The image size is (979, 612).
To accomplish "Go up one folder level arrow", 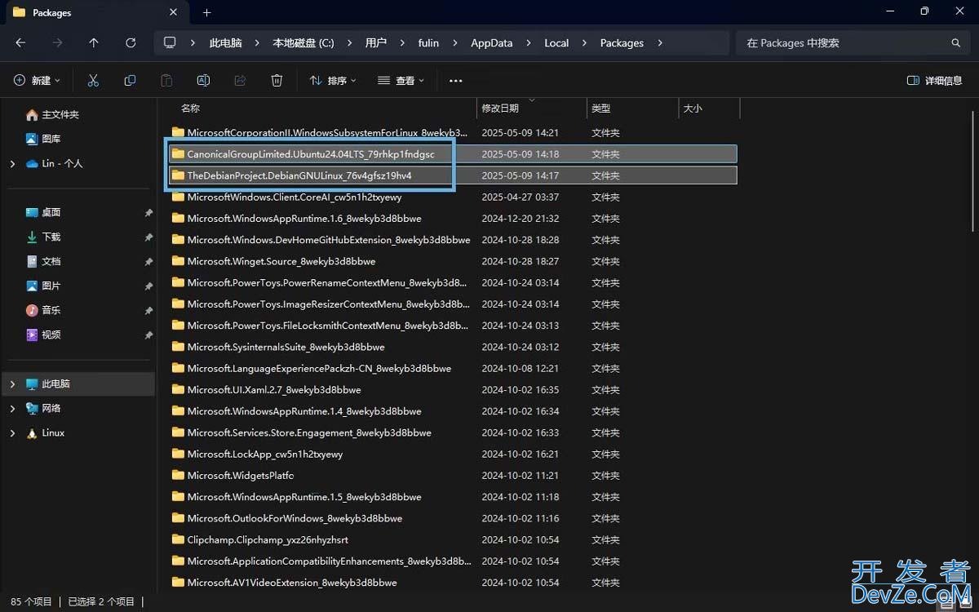I will pos(94,42).
